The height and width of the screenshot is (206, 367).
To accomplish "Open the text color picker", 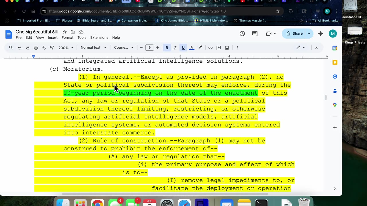I will click(192, 47).
